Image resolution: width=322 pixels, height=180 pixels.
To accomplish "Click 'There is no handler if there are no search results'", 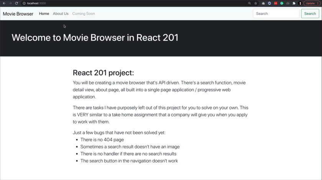I will 128,154.
